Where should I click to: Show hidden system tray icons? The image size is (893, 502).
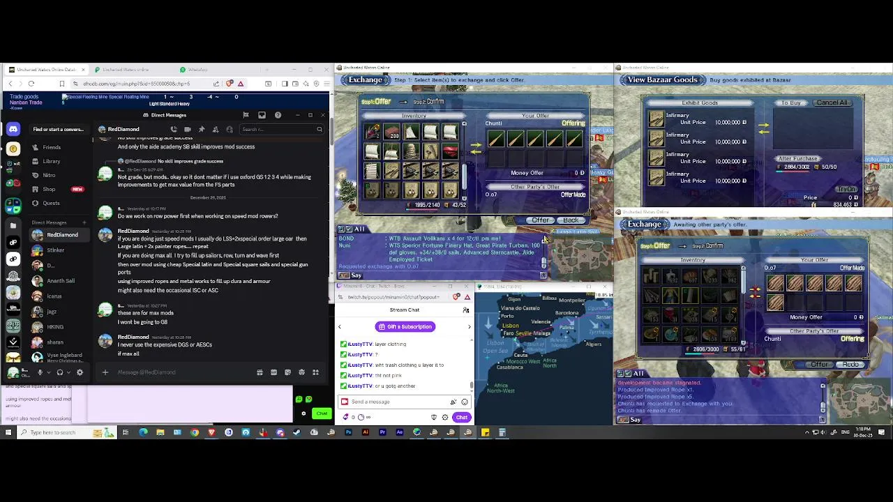click(809, 432)
